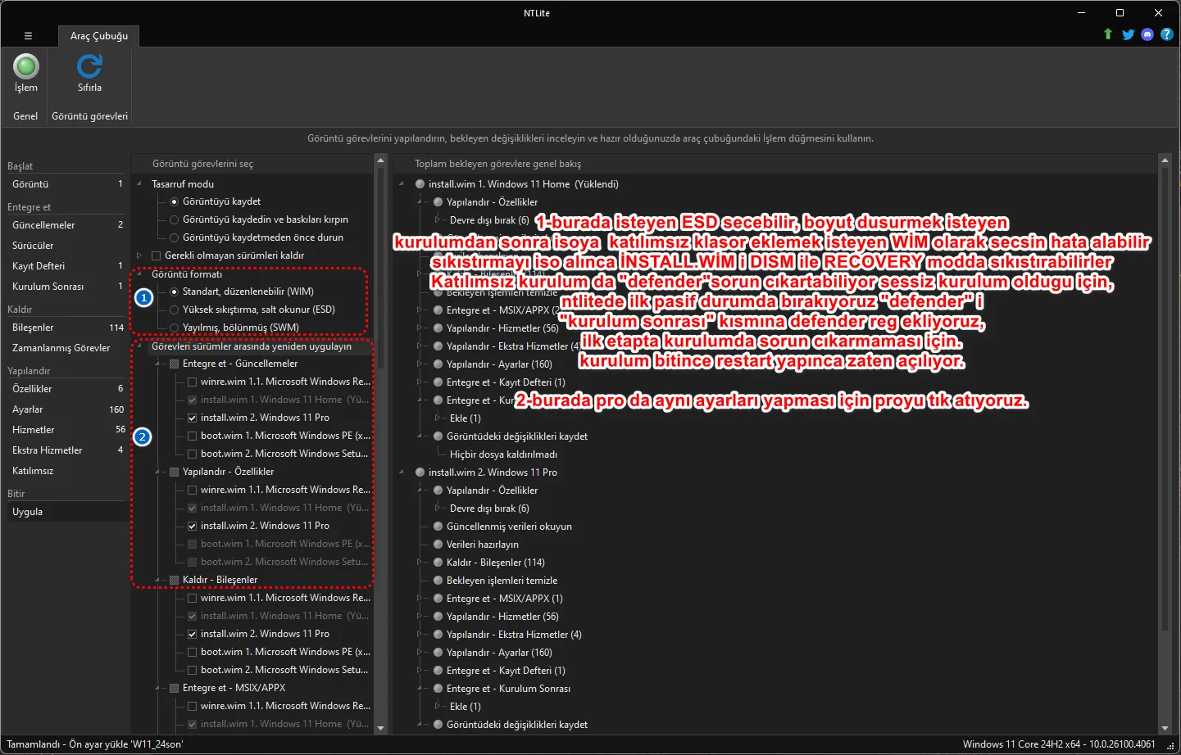Open the Twitter bird icon
Image resolution: width=1181 pixels, height=755 pixels.
coord(1129,34)
